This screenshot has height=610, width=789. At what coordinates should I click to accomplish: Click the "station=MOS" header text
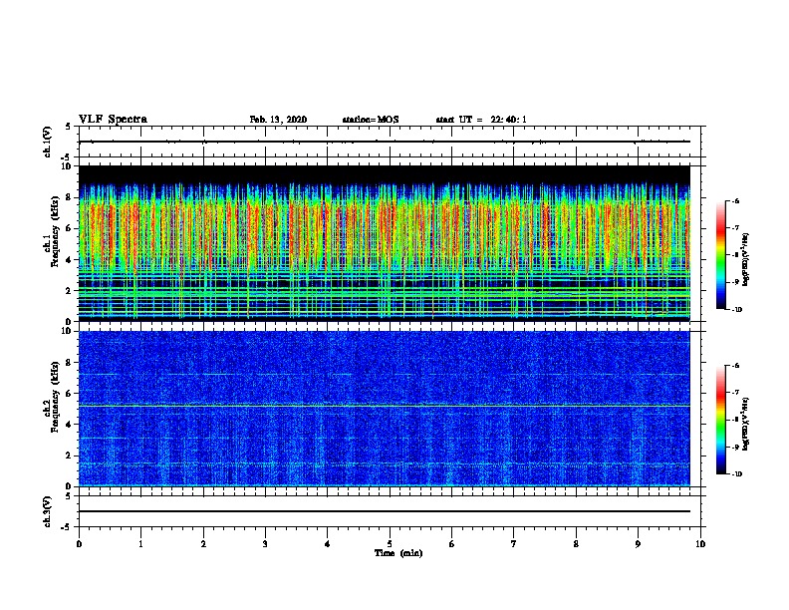[x=371, y=120]
